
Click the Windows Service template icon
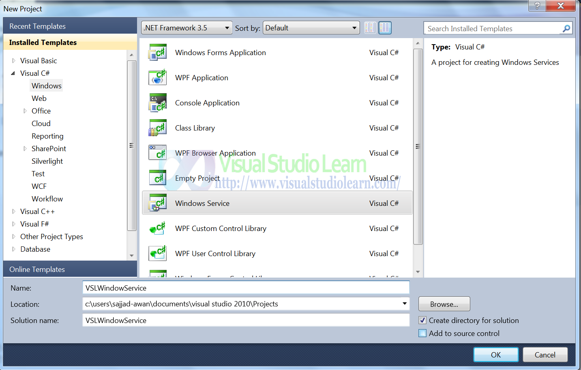click(157, 203)
